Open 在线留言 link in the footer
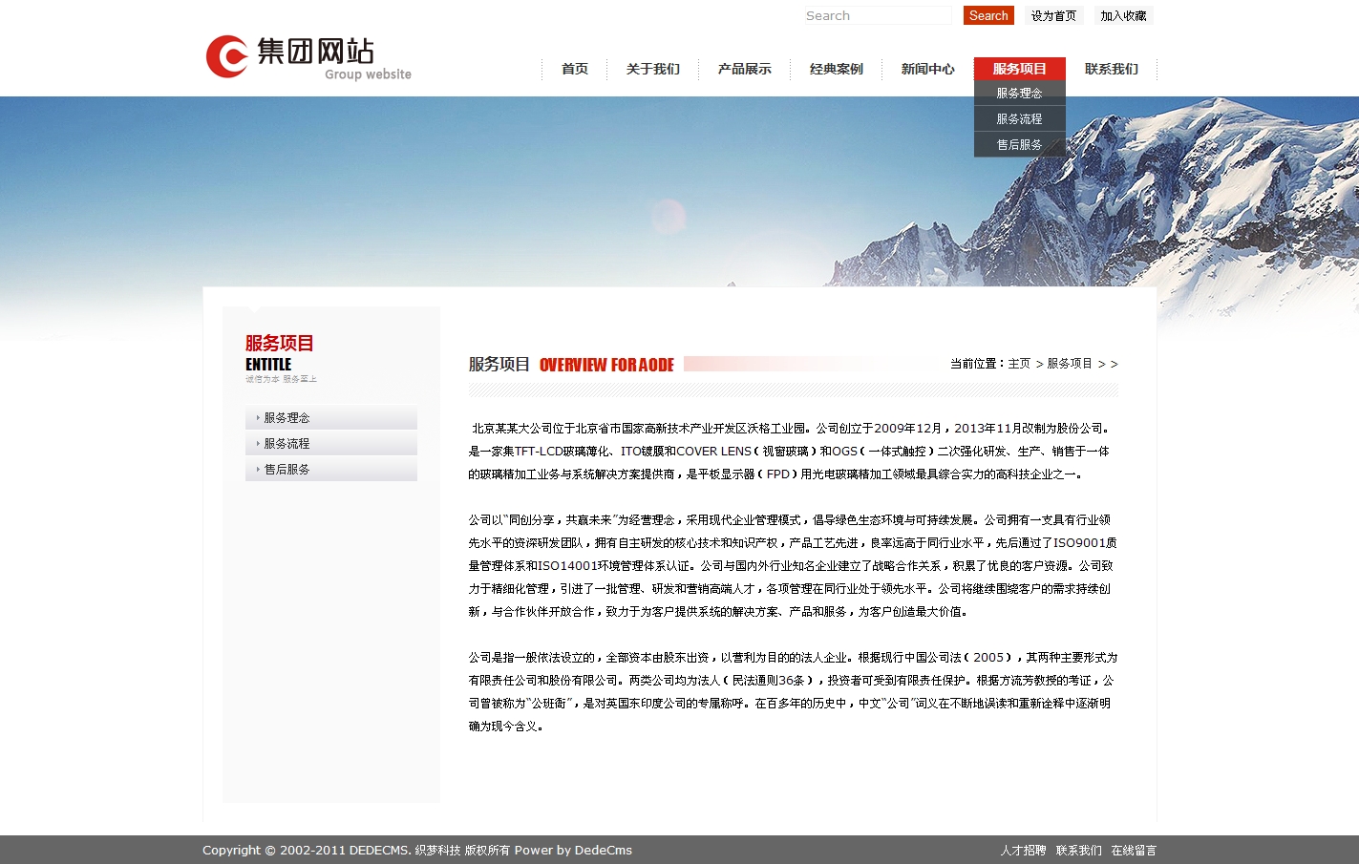 [x=1134, y=851]
